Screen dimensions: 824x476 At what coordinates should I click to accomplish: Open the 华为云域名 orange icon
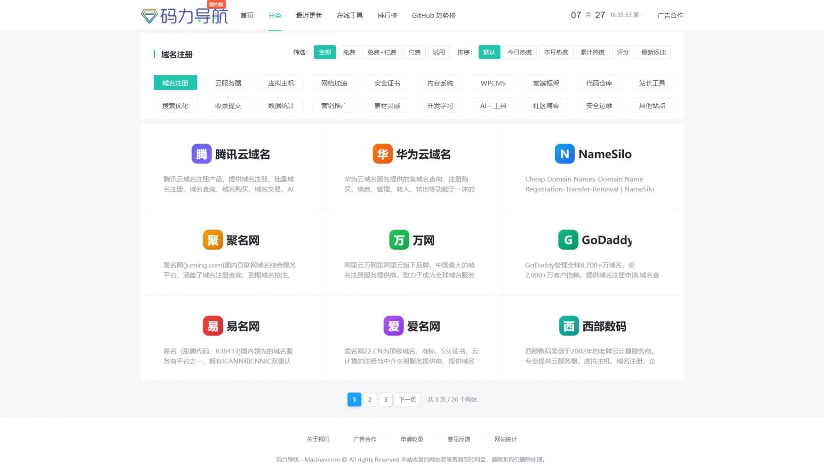pyautogui.click(x=383, y=154)
